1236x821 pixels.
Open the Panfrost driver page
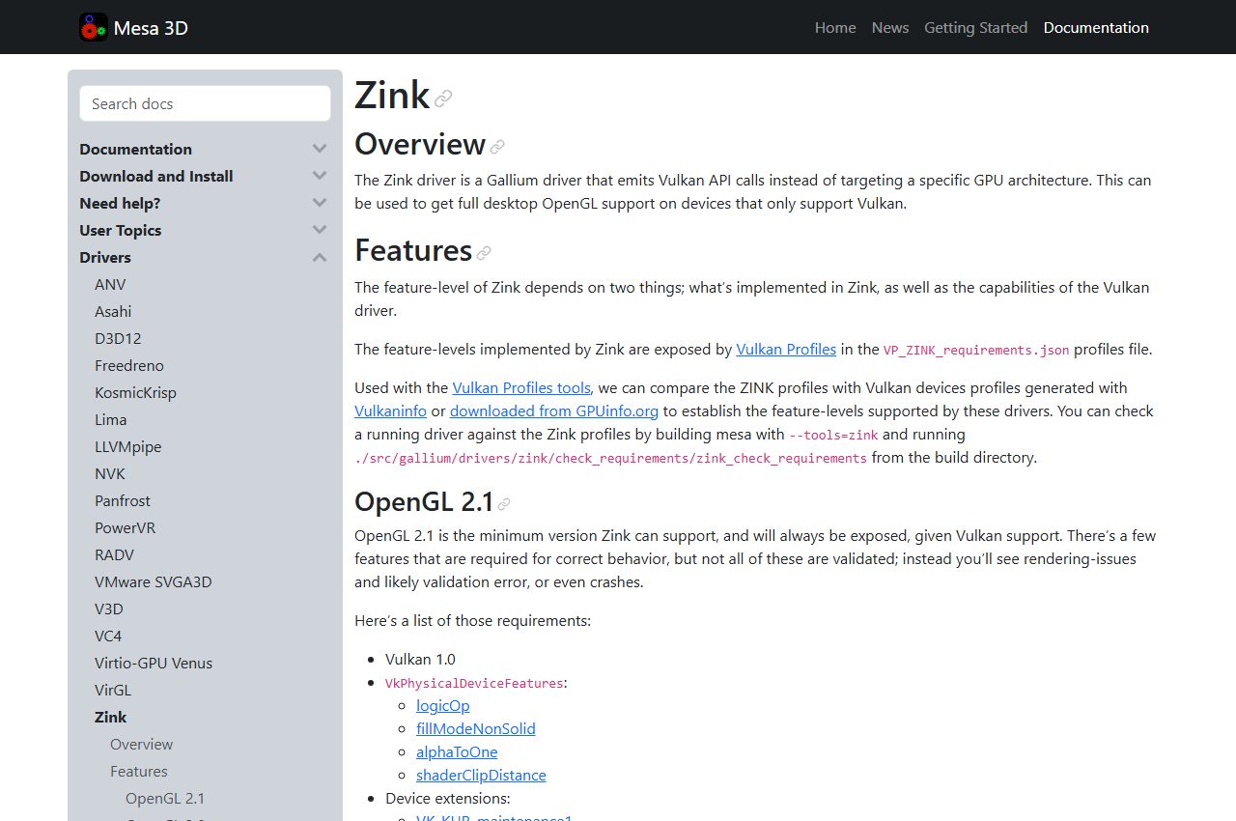[123, 500]
